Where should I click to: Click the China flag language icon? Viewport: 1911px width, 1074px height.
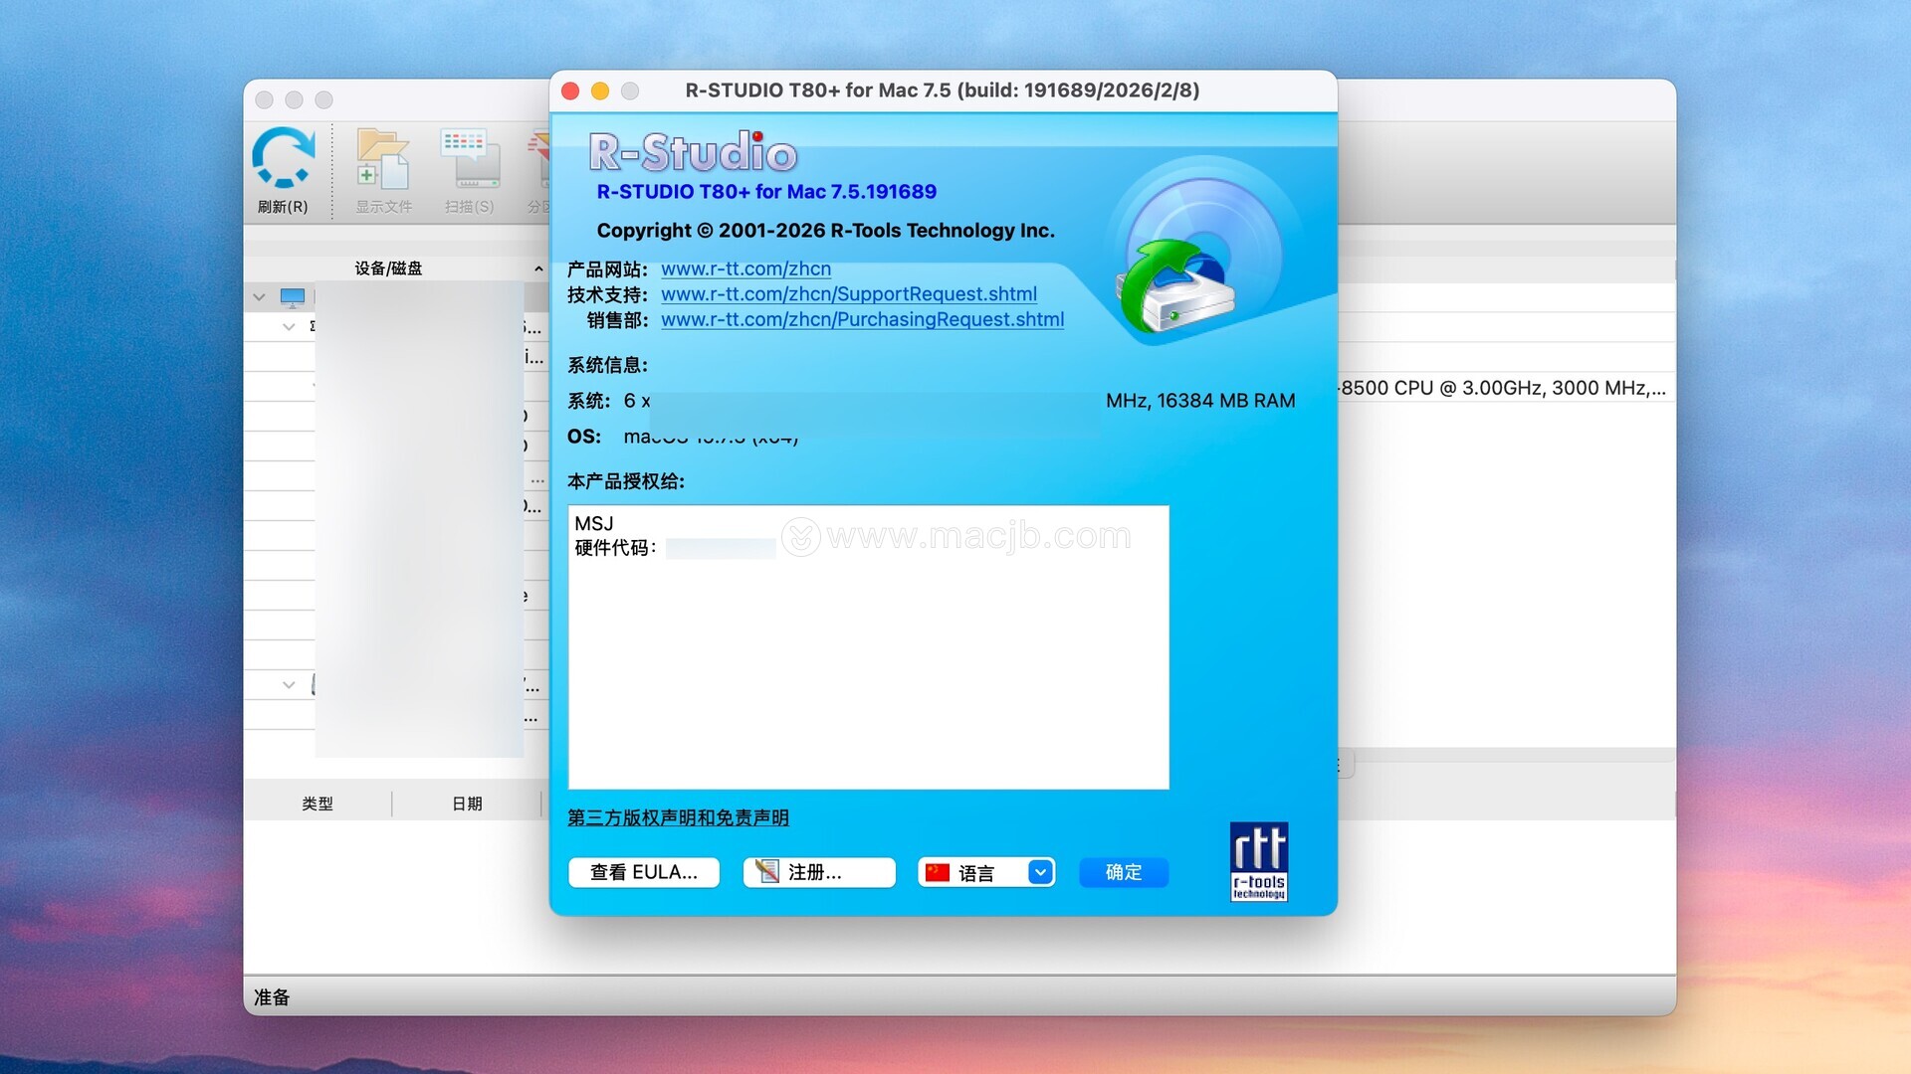tap(937, 872)
